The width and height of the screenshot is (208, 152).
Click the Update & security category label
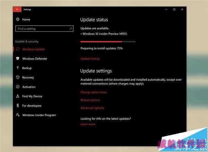[27, 41]
